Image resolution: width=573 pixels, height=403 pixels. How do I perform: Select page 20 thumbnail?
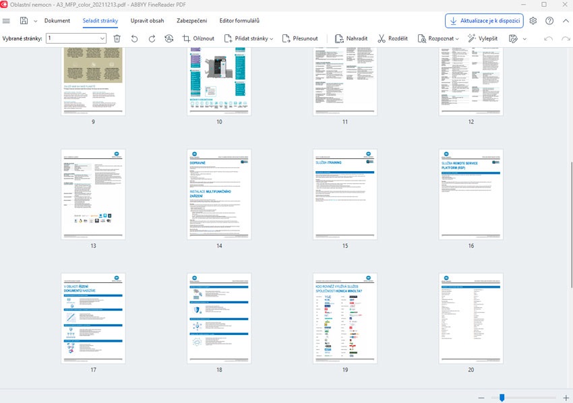471,318
